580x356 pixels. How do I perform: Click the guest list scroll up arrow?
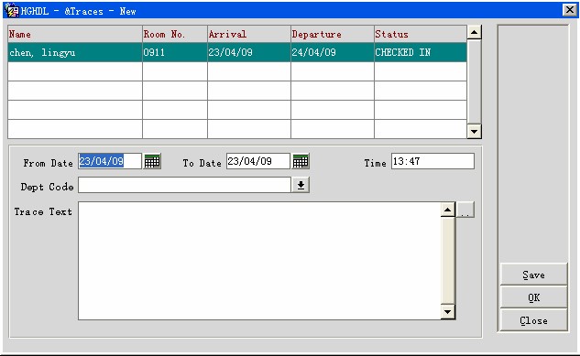pyautogui.click(x=475, y=32)
